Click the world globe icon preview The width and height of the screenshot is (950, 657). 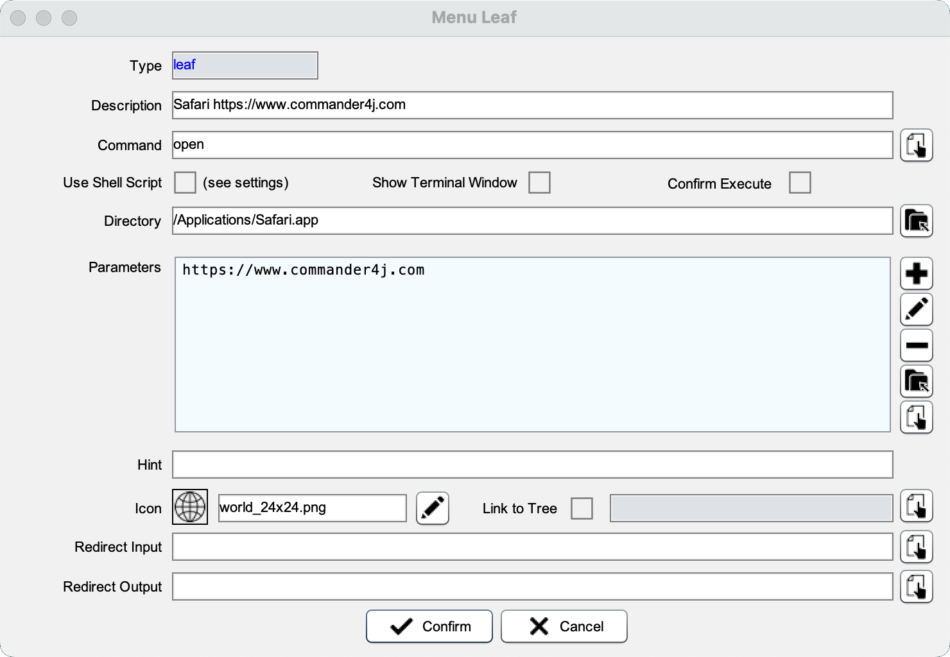190,507
